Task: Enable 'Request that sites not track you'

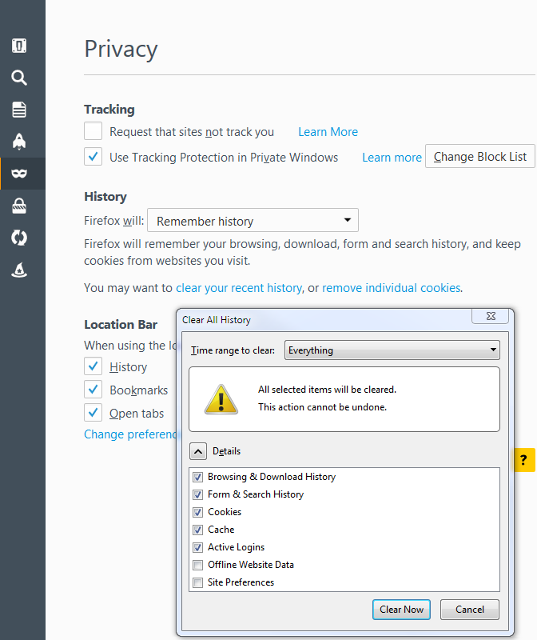Action: coord(93,132)
